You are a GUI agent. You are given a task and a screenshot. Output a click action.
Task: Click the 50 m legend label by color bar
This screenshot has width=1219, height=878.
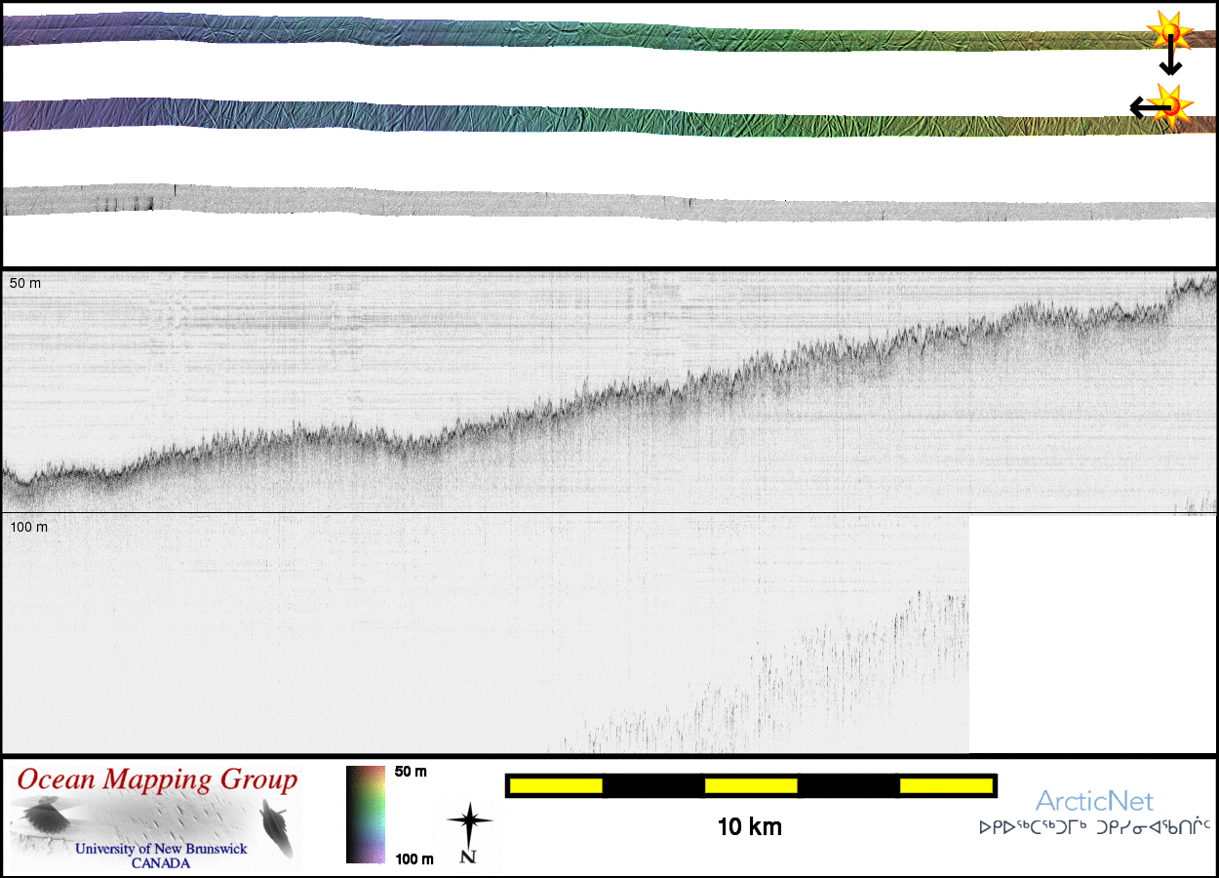click(411, 772)
